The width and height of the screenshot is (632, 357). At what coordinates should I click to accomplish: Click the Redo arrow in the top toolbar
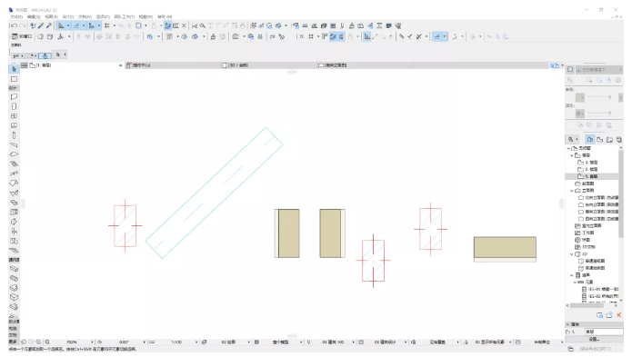[23, 25]
